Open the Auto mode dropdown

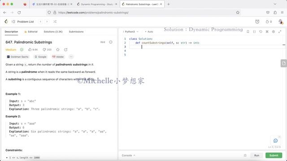point(149,32)
